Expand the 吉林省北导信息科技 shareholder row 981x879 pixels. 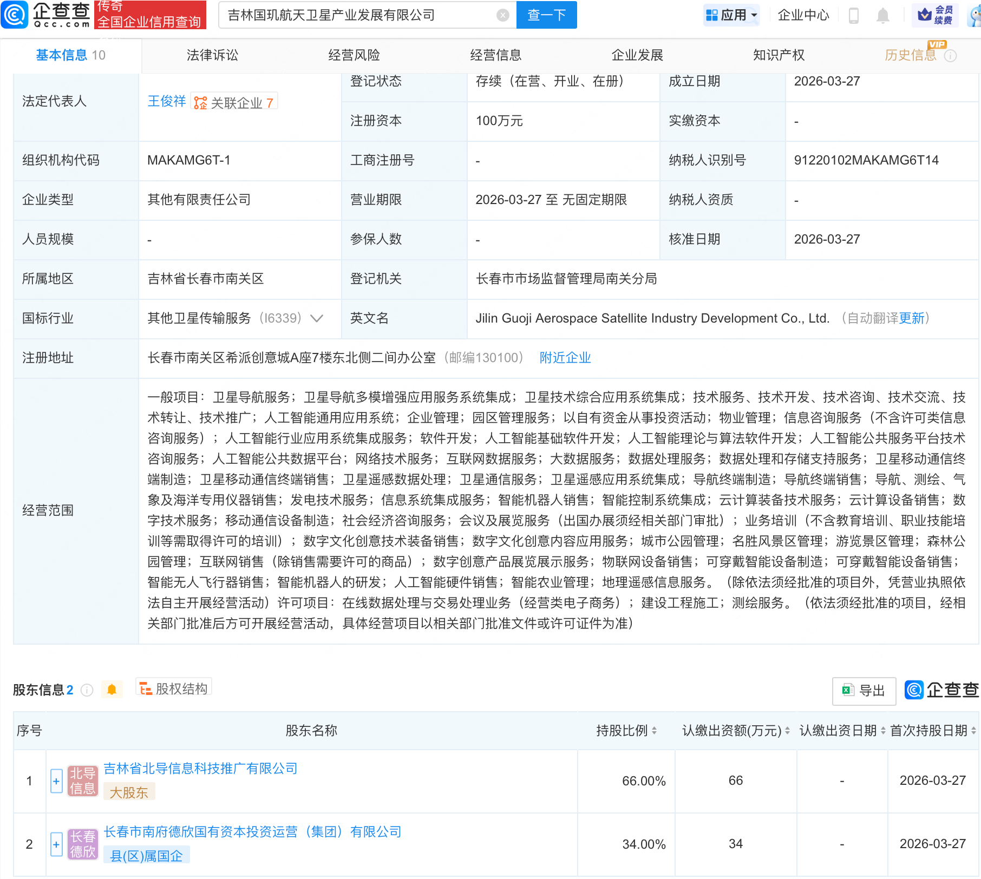coord(56,781)
